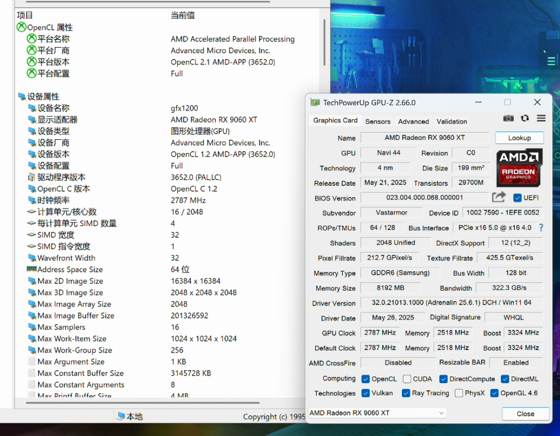Open the Validation tab
The width and height of the screenshot is (560, 436).
point(452,121)
